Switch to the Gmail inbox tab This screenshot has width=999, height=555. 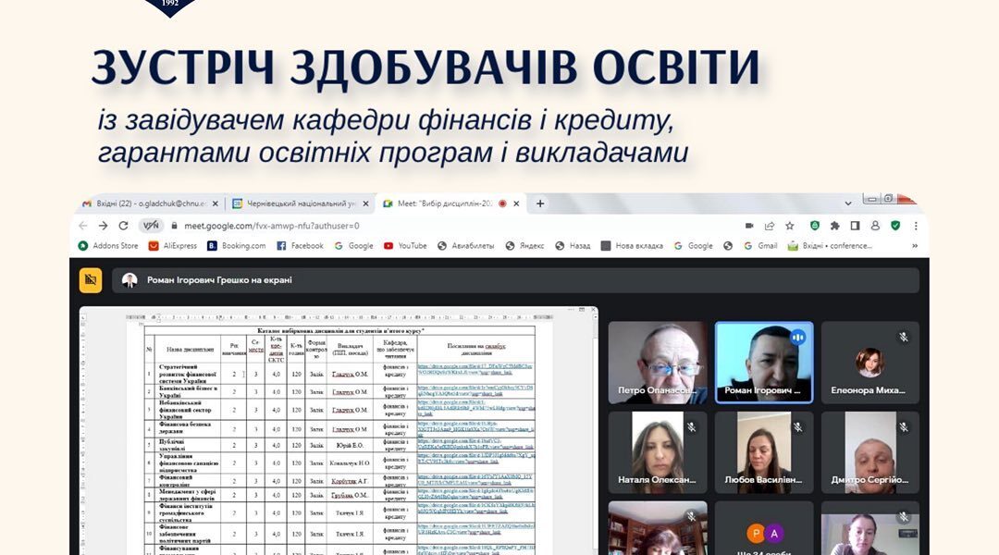tap(151, 203)
